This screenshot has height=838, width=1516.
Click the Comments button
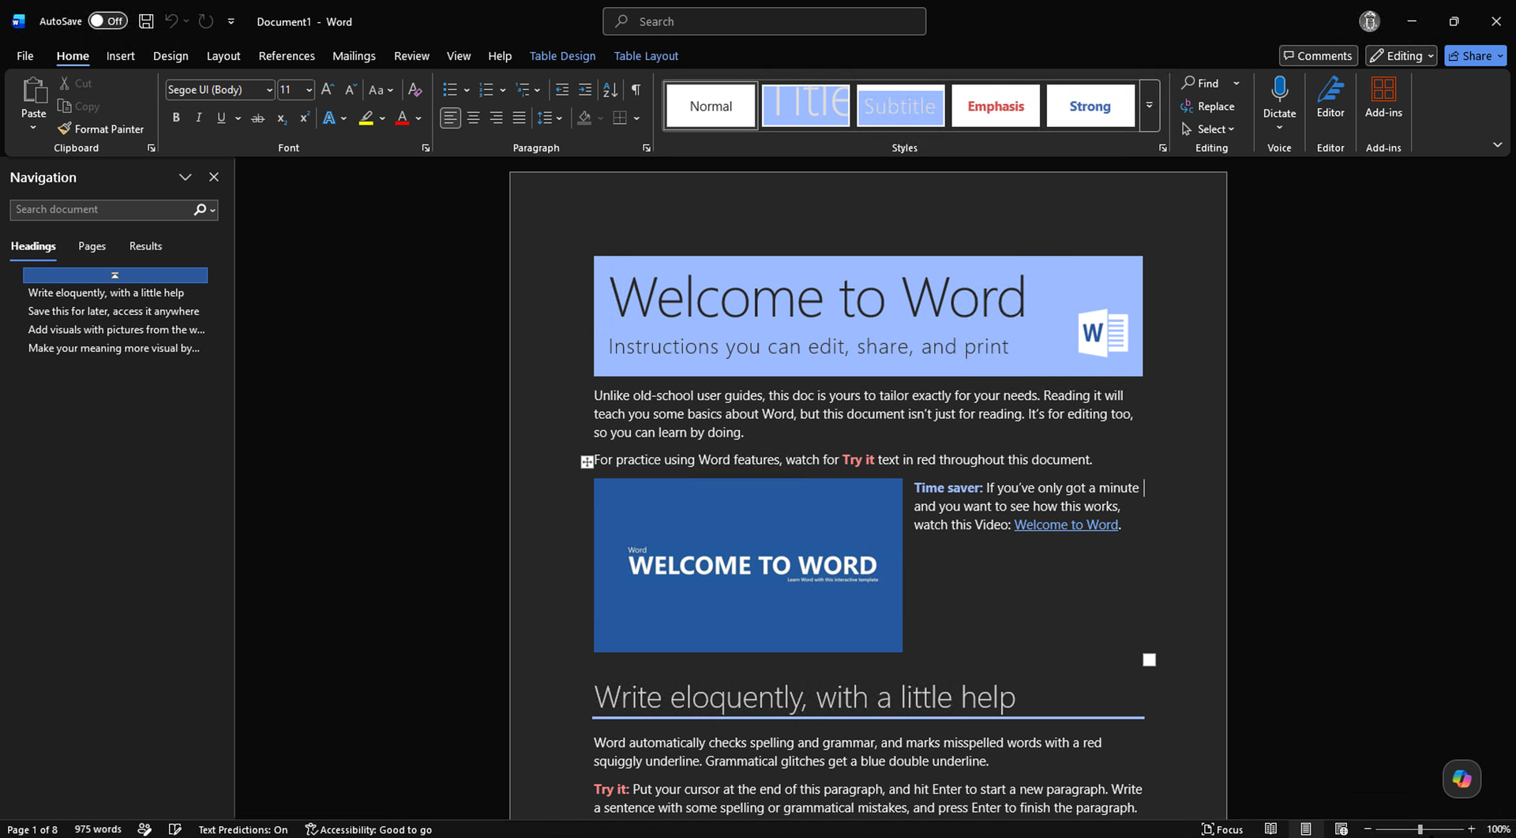(1318, 55)
